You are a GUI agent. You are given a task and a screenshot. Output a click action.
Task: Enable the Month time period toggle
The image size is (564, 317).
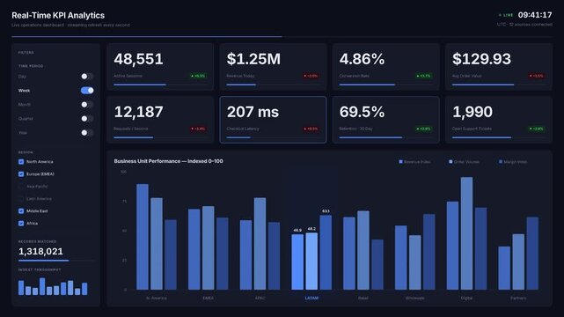tap(87, 105)
